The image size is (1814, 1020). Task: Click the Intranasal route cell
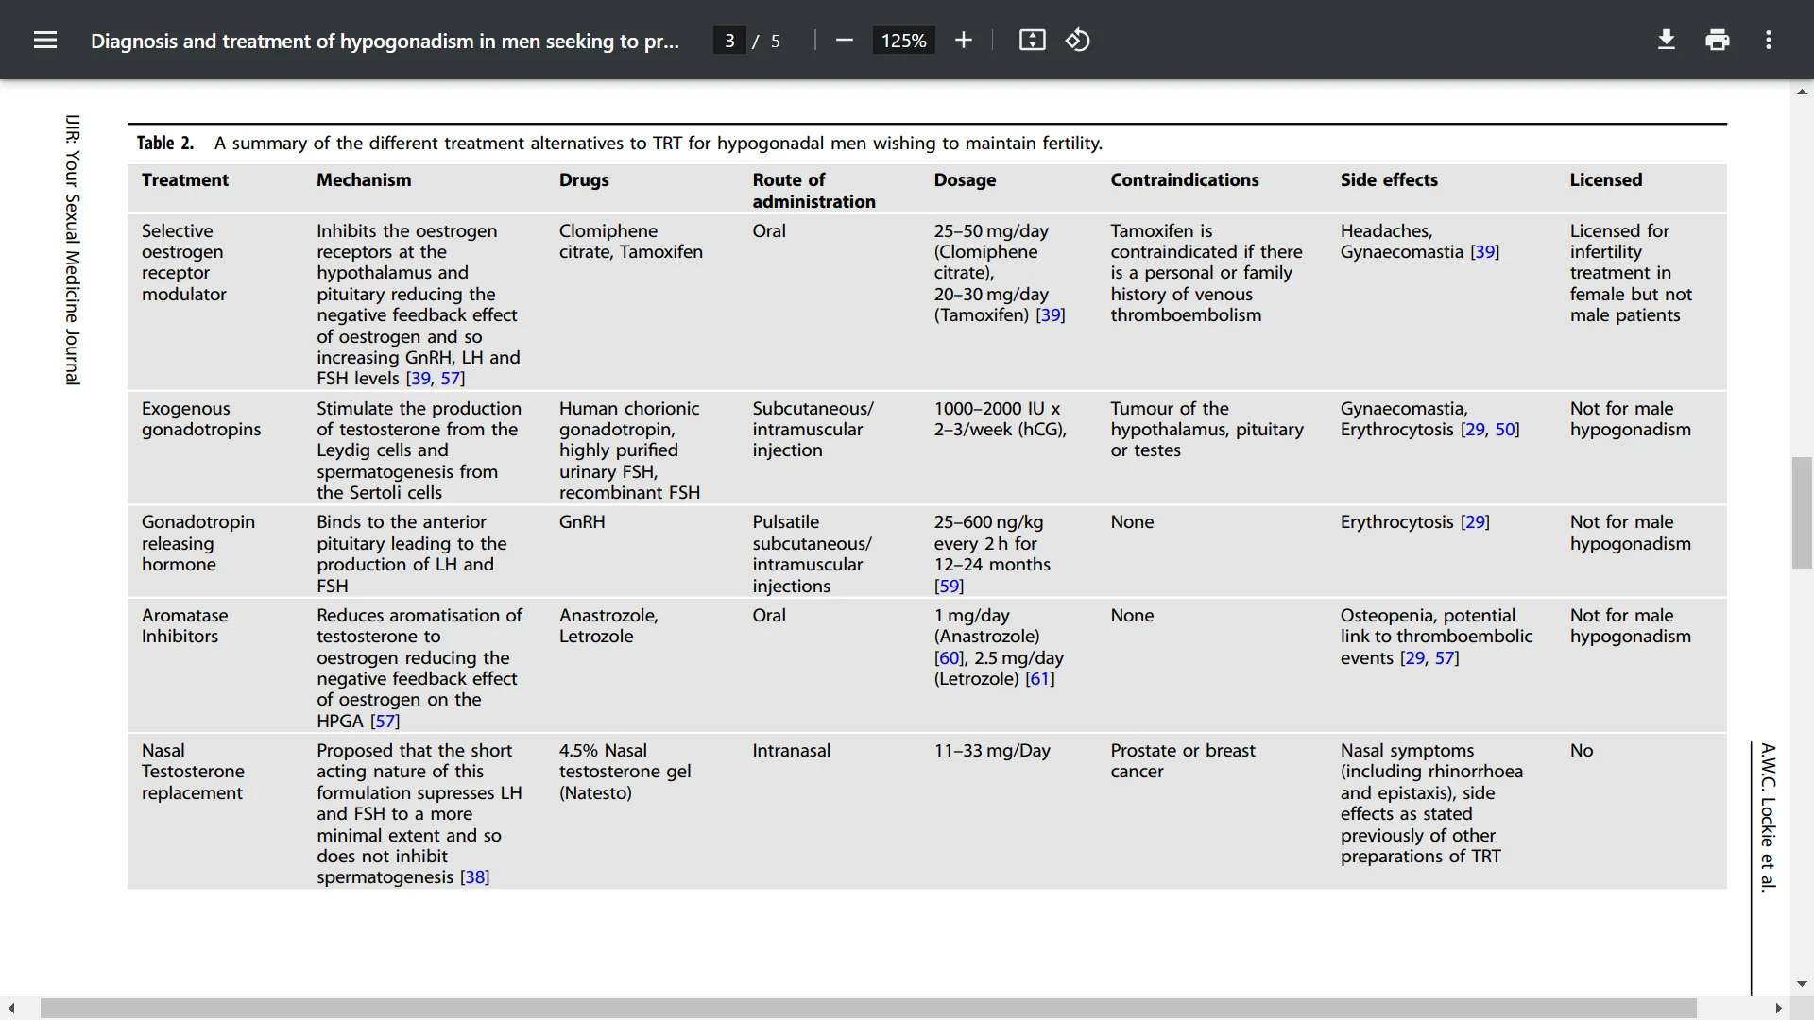click(x=792, y=751)
